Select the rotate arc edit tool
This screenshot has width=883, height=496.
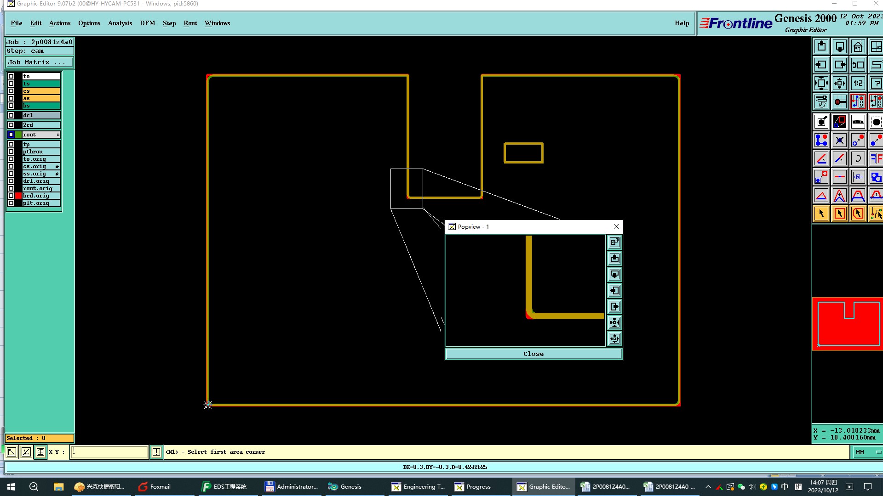[x=858, y=159]
